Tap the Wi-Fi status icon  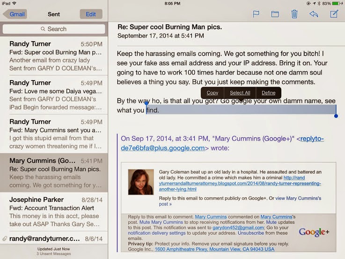14,3
